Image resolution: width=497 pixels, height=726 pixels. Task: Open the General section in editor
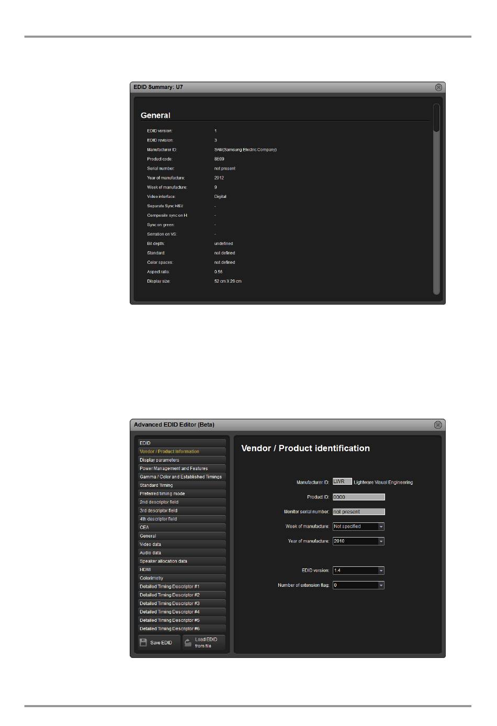(x=182, y=536)
